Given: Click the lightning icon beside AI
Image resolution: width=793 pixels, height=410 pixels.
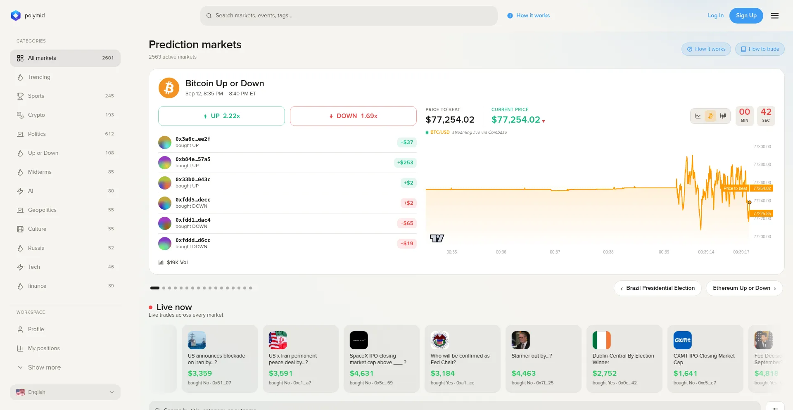Looking at the screenshot, I should coord(20,191).
